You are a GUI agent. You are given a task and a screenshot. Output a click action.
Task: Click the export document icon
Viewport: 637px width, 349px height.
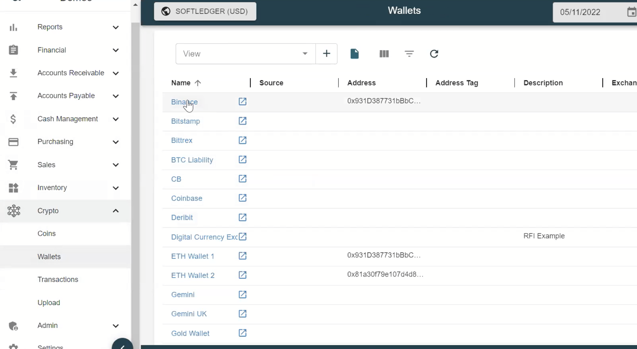(x=354, y=54)
